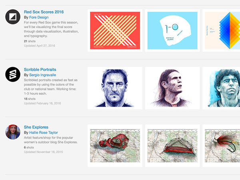Open the long-haired player scribble portrait
This screenshot has height=180, width=240.
pyautogui.click(x=172, y=88)
